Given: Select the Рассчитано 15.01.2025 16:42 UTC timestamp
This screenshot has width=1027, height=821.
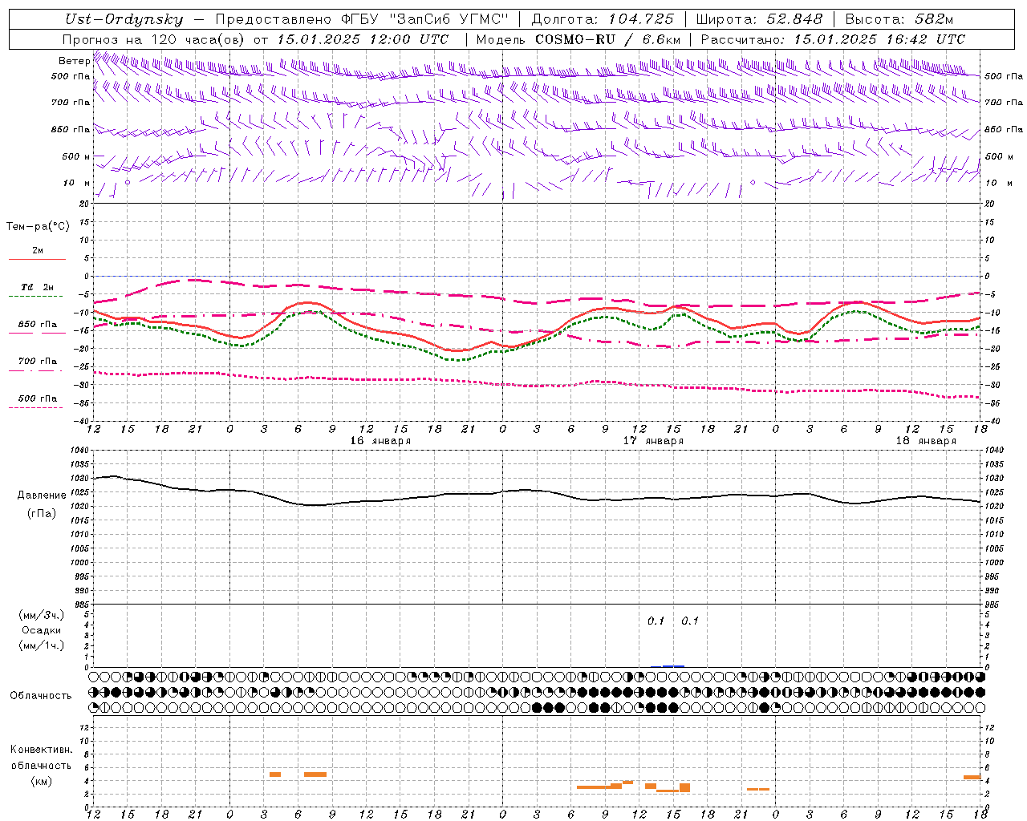Looking at the screenshot, I should click(x=833, y=39).
